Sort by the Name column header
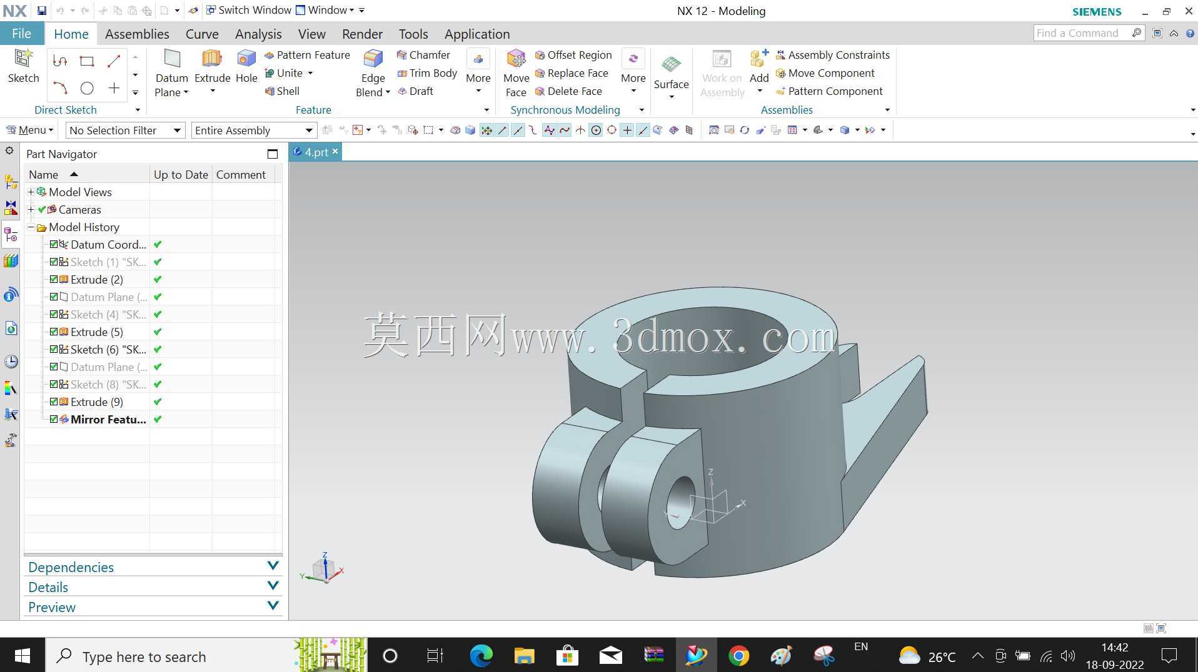Screen dimensions: 1198x672 (x=87, y=175)
